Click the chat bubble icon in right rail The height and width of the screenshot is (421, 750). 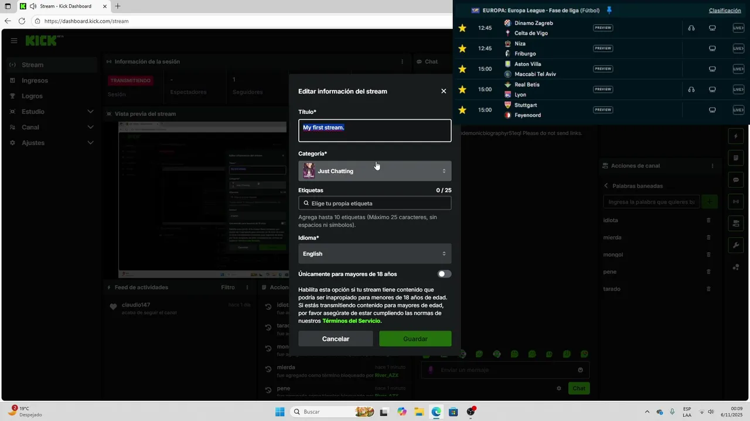pos(736,180)
